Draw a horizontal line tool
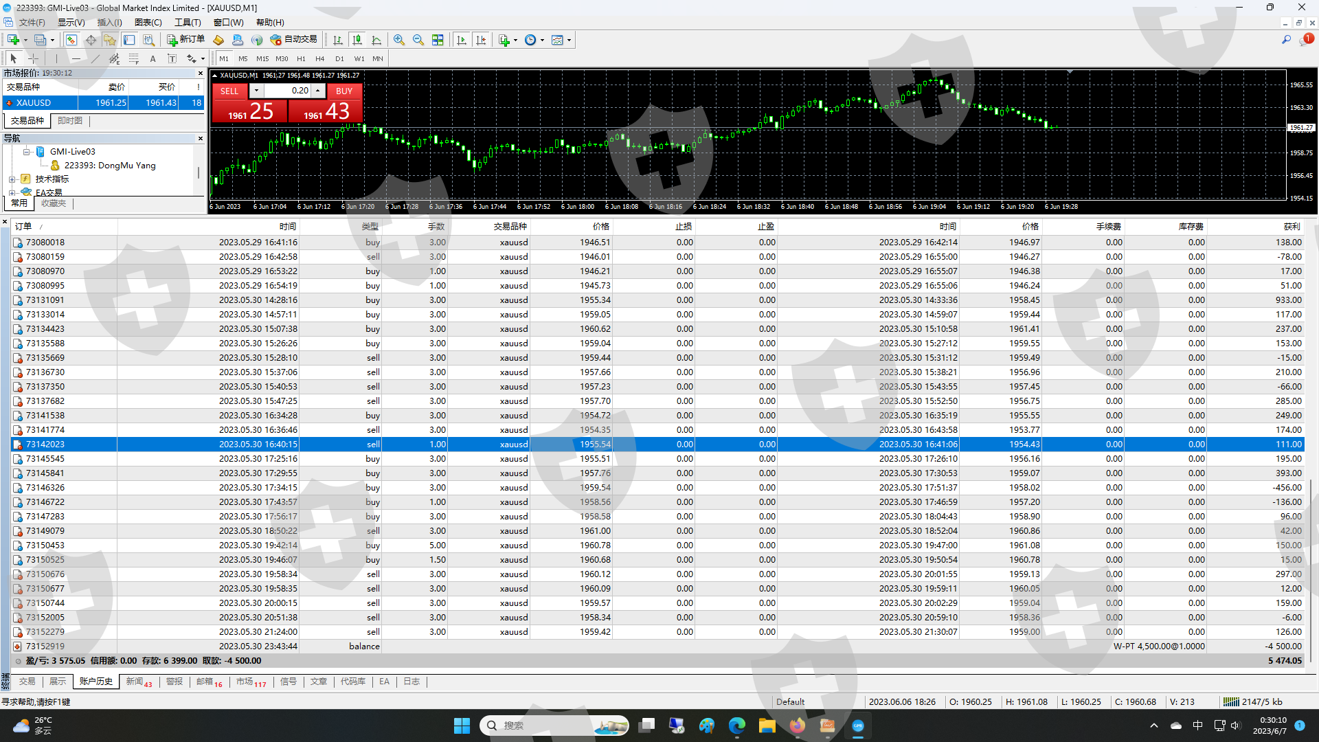 76,59
